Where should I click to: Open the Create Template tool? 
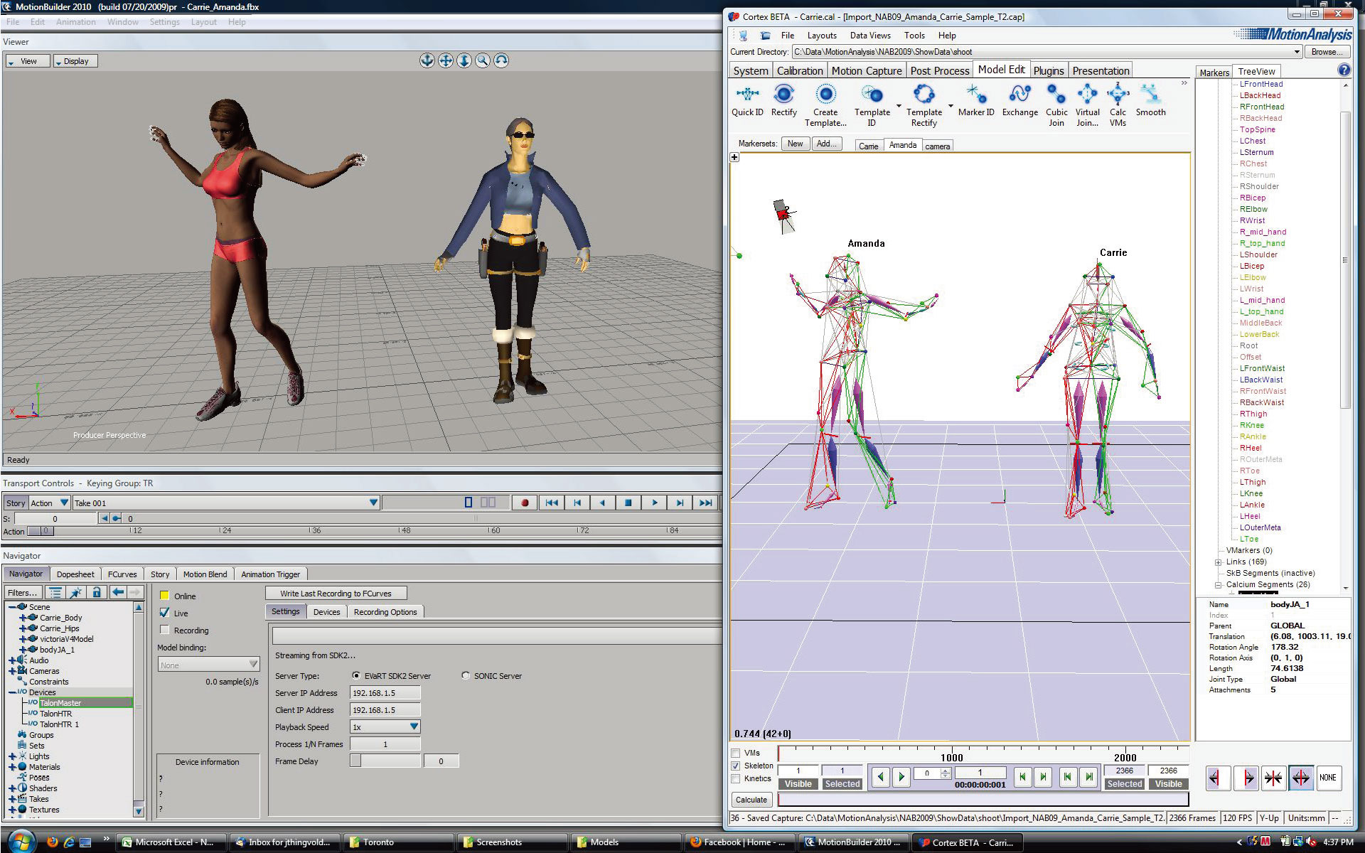click(x=825, y=105)
